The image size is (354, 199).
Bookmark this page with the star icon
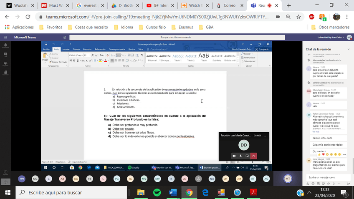(299, 17)
